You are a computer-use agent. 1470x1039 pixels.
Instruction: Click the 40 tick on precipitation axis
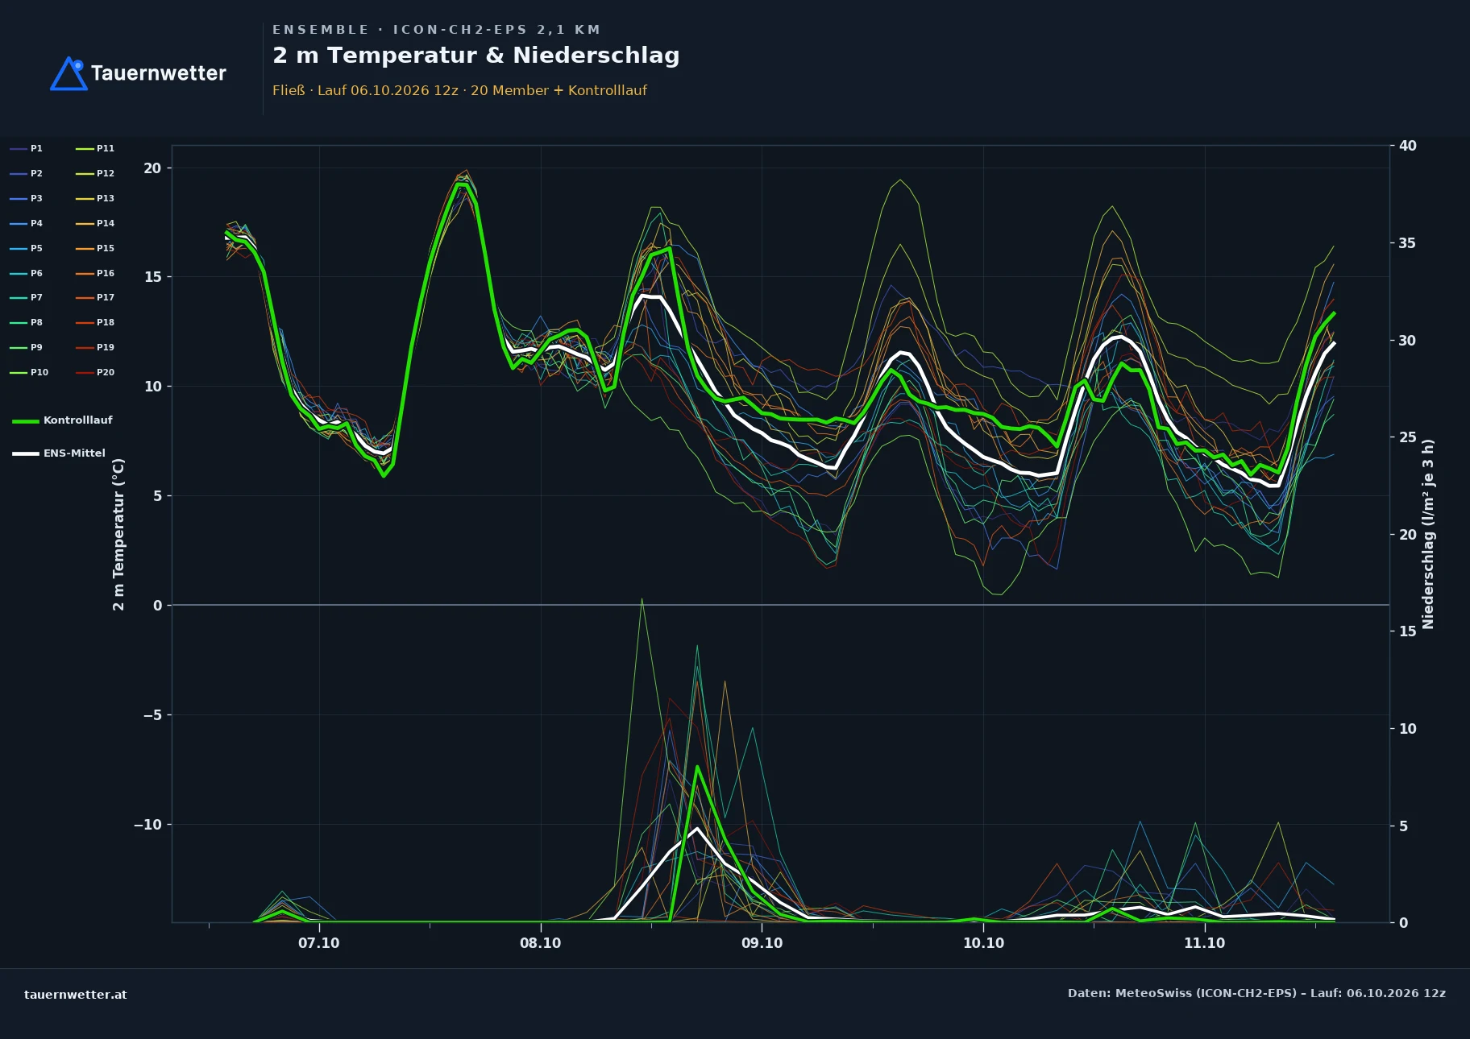pyautogui.click(x=1408, y=146)
